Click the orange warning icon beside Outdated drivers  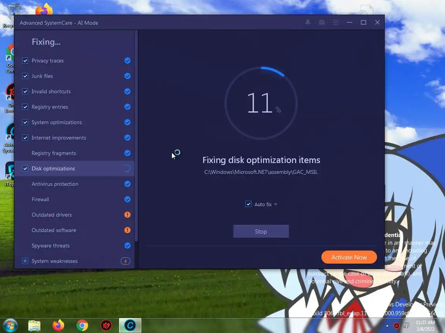[x=127, y=215]
